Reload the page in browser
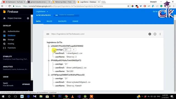176x99 pixels. click(9, 6)
